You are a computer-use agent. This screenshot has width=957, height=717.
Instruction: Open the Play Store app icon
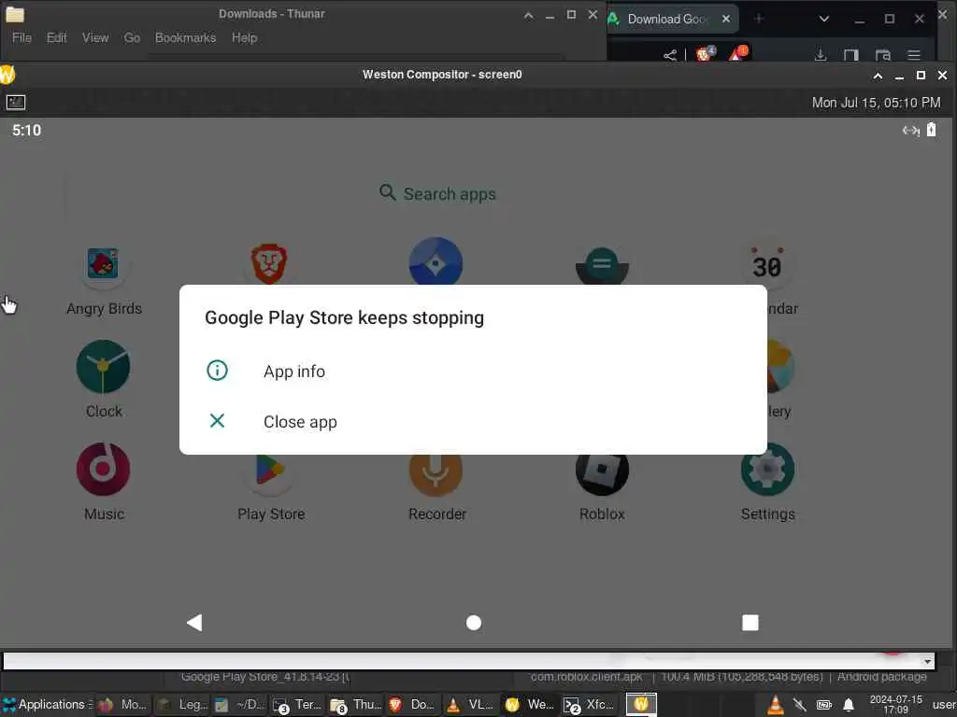click(x=269, y=472)
